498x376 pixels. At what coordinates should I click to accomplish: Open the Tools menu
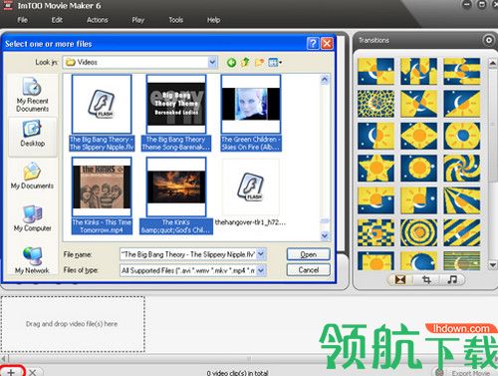point(176,20)
